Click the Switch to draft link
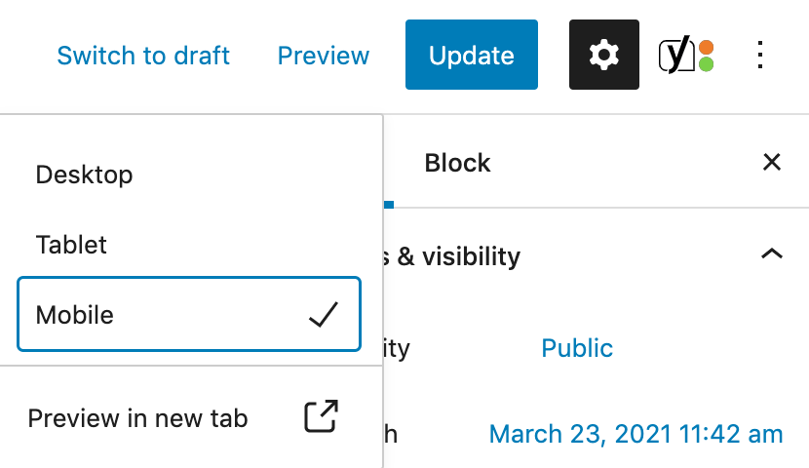This screenshot has width=809, height=468. 143,56
